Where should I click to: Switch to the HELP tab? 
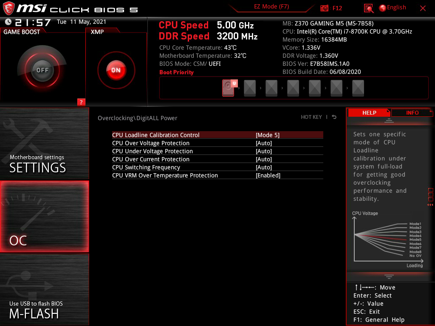[x=369, y=112]
